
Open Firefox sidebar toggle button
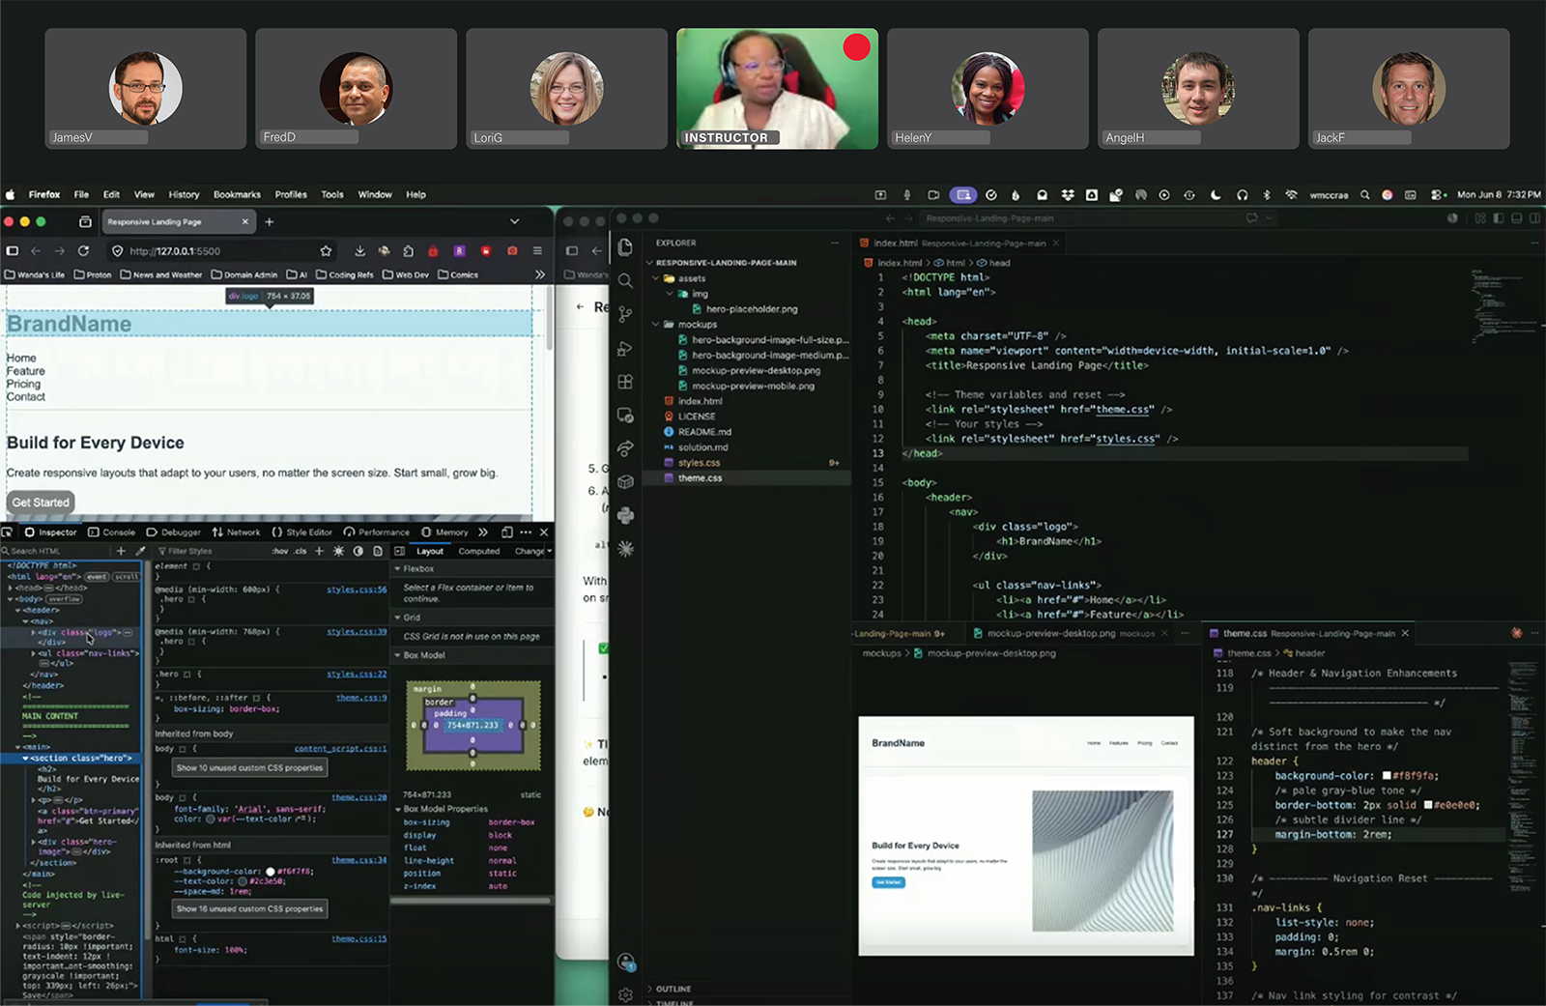13,251
